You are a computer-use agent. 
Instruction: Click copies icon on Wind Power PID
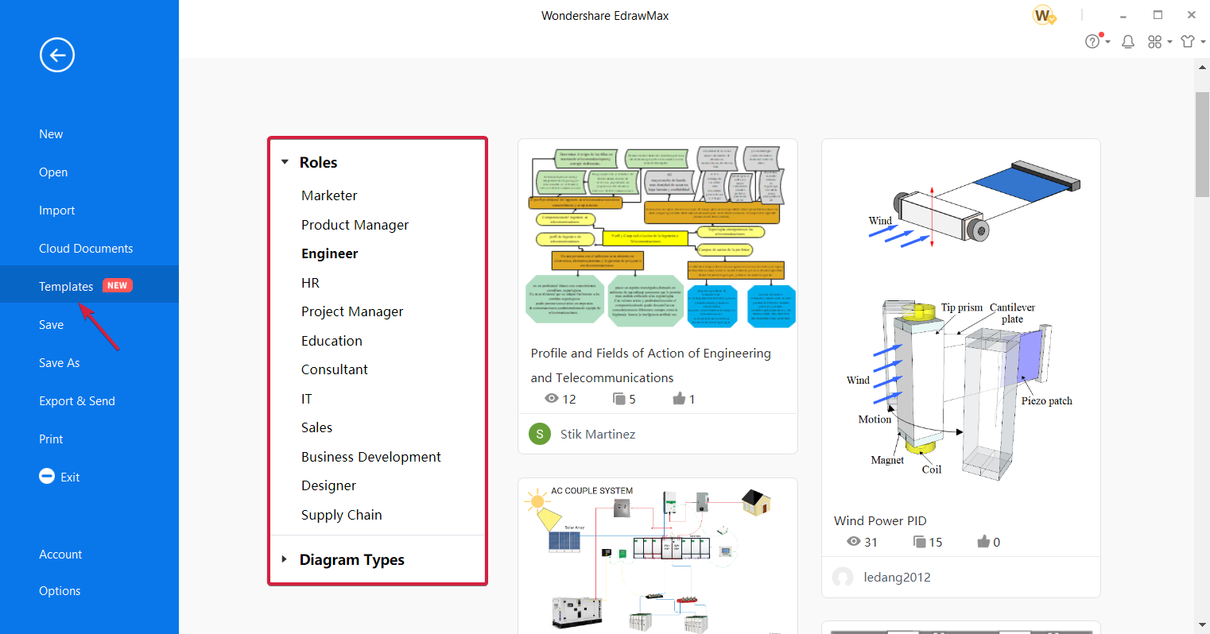point(920,541)
